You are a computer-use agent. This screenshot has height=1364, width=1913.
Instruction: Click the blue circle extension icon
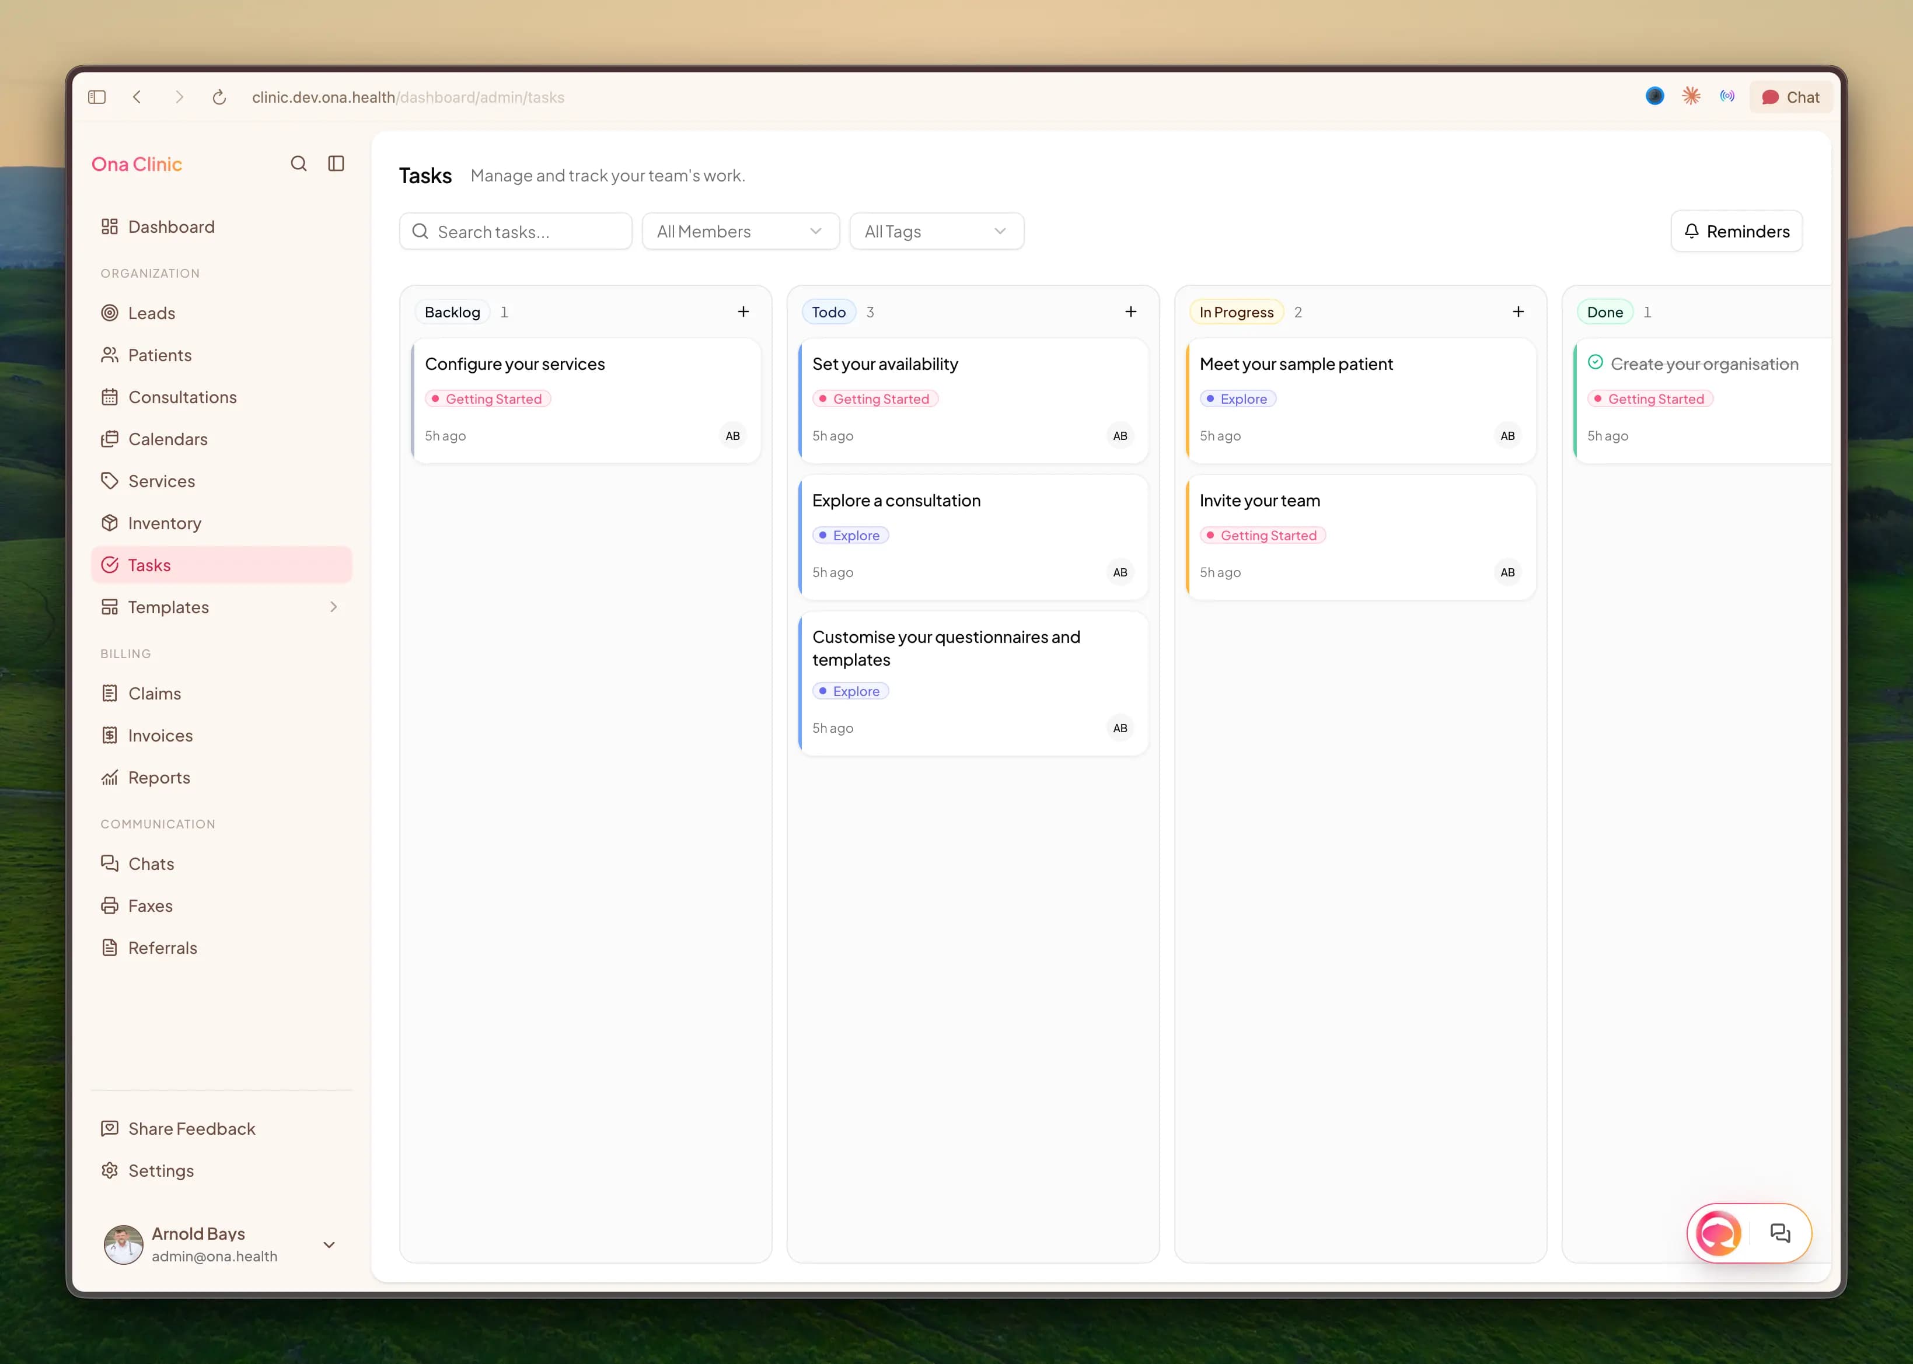point(1654,97)
